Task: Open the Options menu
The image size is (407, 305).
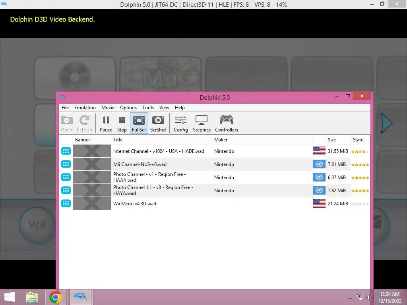Action: coord(128,108)
